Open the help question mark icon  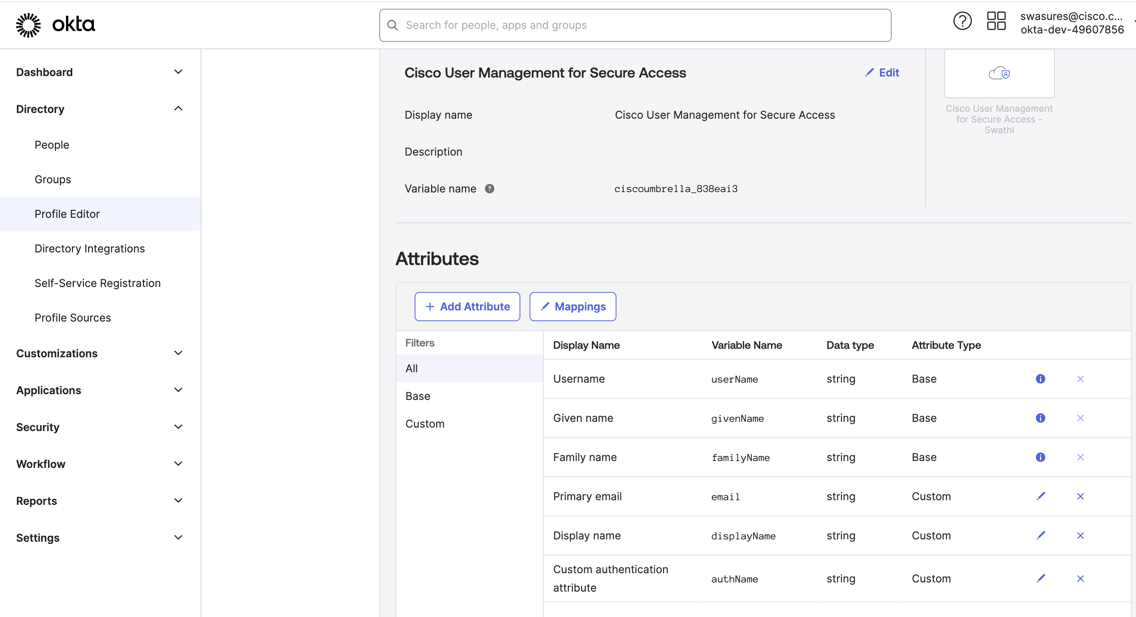click(962, 21)
